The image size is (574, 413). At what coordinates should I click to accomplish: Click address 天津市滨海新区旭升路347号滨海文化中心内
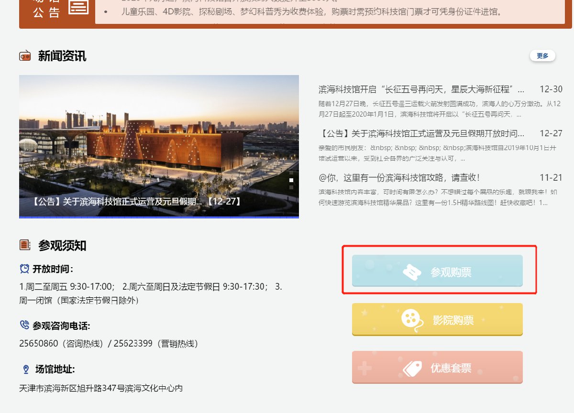coord(101,388)
